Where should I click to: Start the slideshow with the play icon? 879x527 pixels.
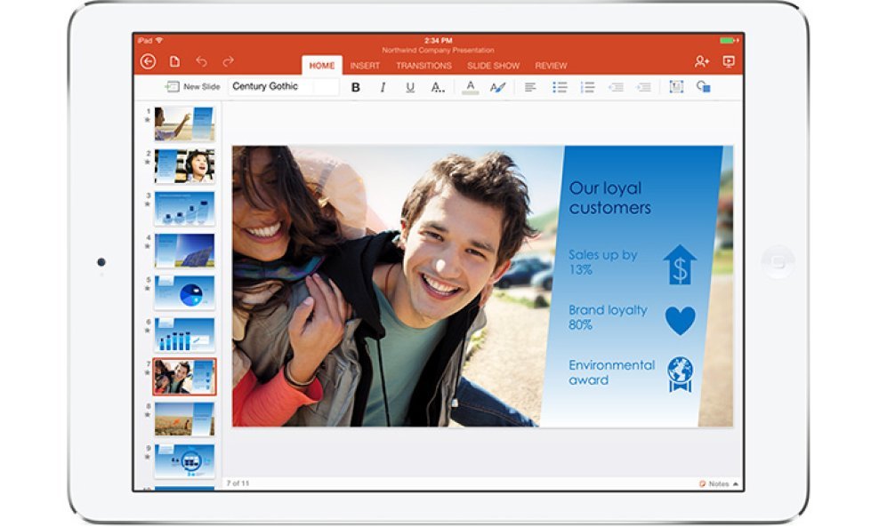(x=729, y=61)
